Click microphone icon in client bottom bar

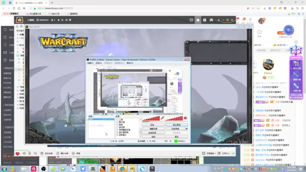[29, 154]
